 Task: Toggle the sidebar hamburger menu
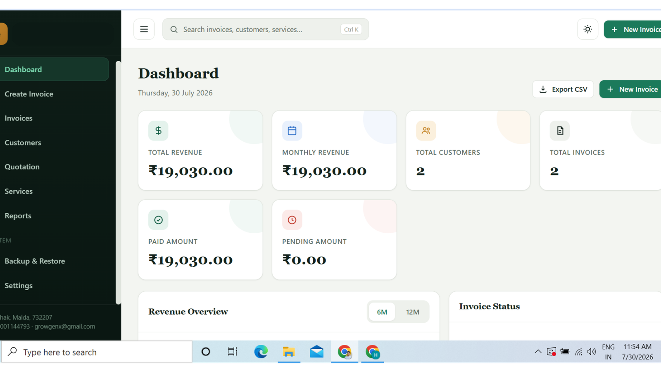click(x=144, y=29)
